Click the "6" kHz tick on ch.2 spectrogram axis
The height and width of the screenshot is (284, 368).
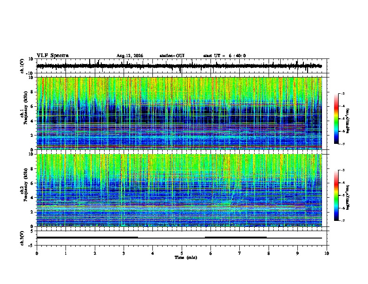33,183
